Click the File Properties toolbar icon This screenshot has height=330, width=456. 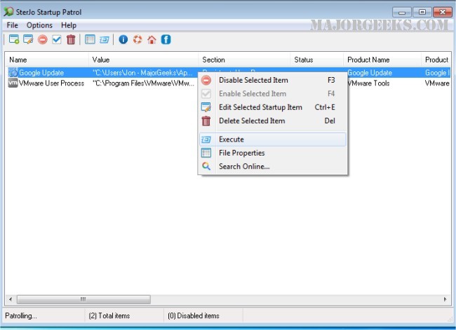coord(90,39)
